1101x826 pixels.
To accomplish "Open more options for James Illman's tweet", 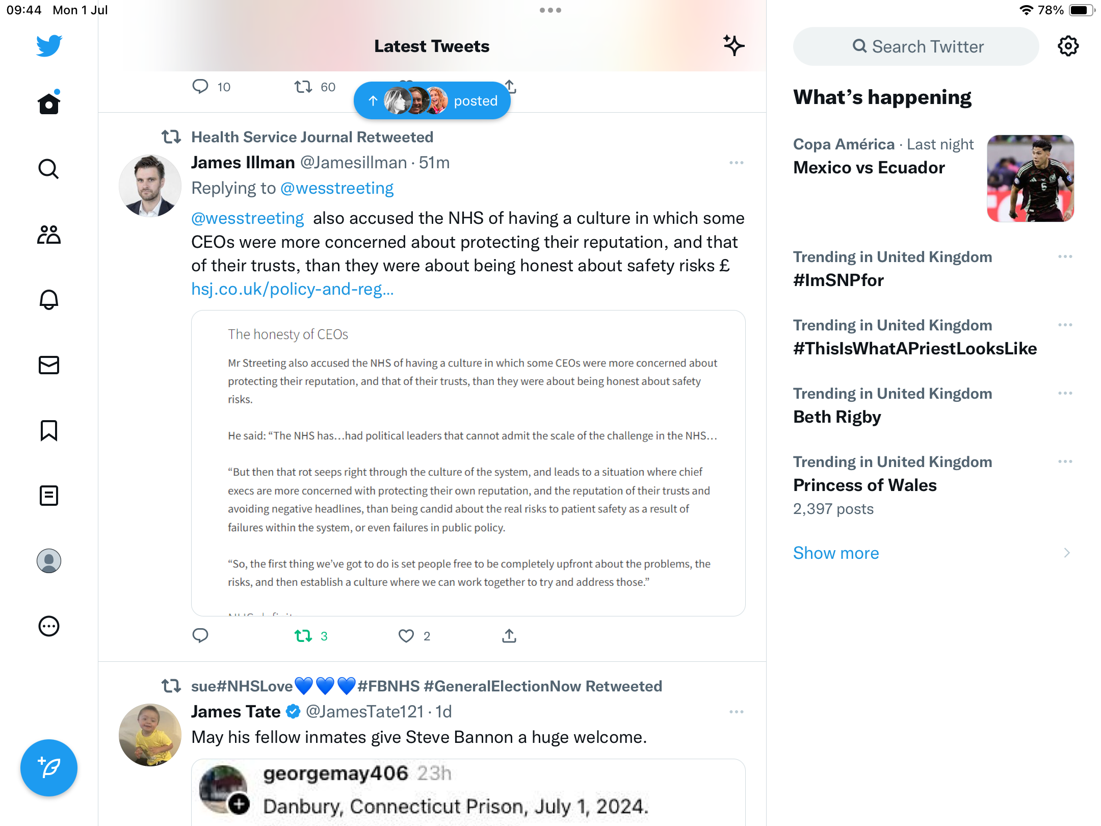I will pyautogui.click(x=736, y=163).
